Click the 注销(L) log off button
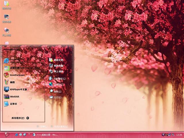 [42, 126]
